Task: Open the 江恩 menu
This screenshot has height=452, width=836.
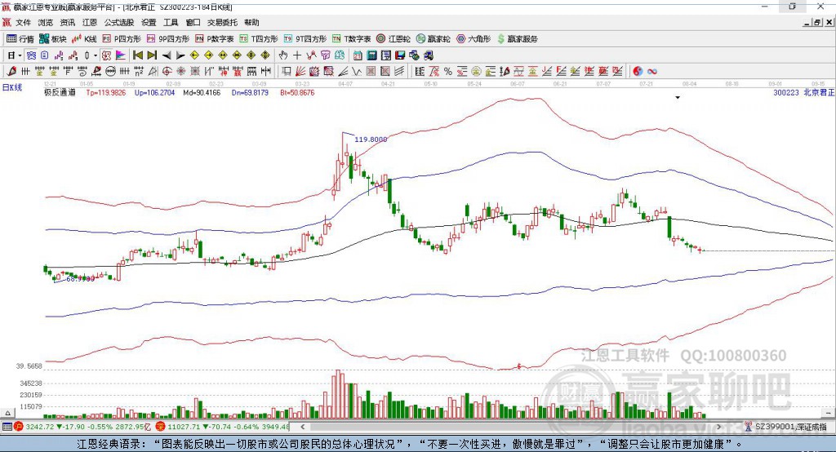Action: pos(90,22)
